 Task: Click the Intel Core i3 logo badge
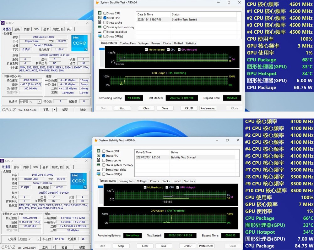[x=79, y=43]
